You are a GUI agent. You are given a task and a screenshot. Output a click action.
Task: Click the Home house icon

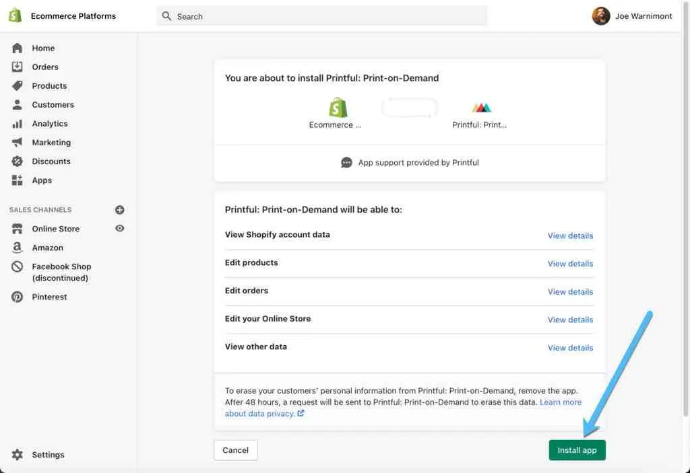(17, 48)
